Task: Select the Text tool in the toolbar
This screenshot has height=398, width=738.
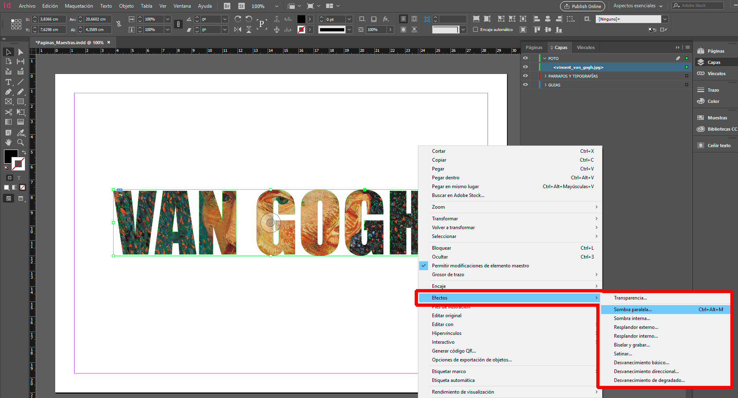Action: (8, 82)
